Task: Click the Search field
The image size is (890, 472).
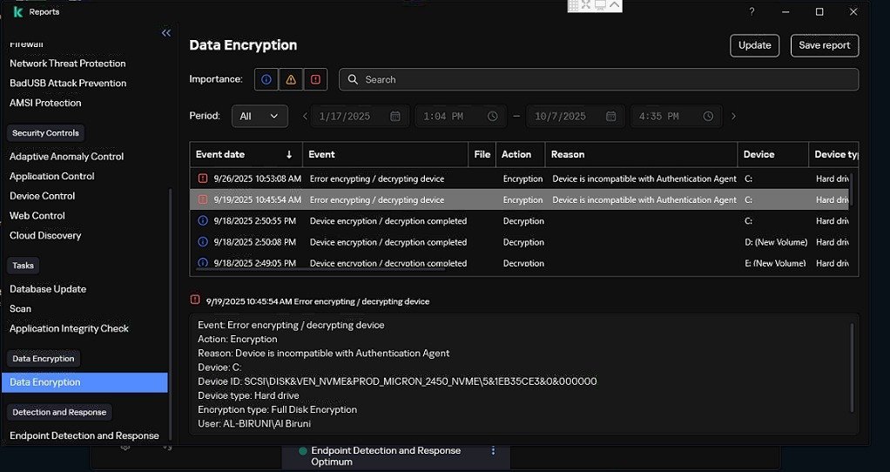Action: click(x=599, y=79)
